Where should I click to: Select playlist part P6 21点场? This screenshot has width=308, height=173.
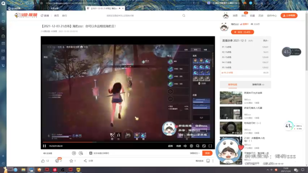click(245, 73)
